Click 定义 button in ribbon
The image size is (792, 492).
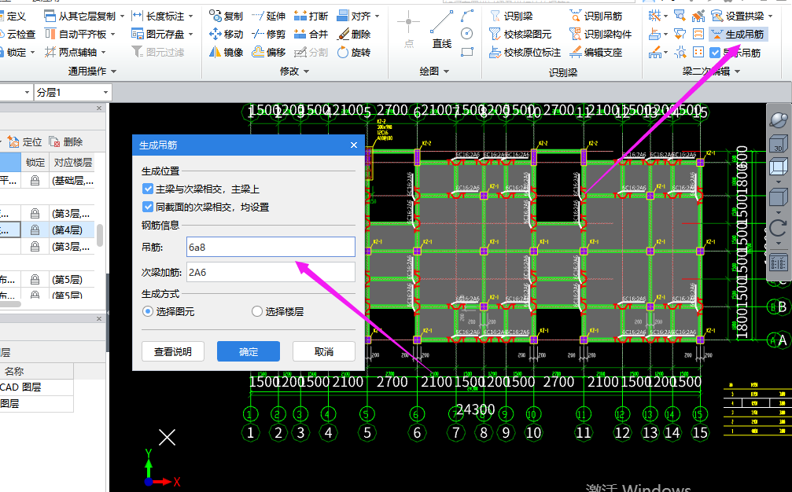coord(13,17)
